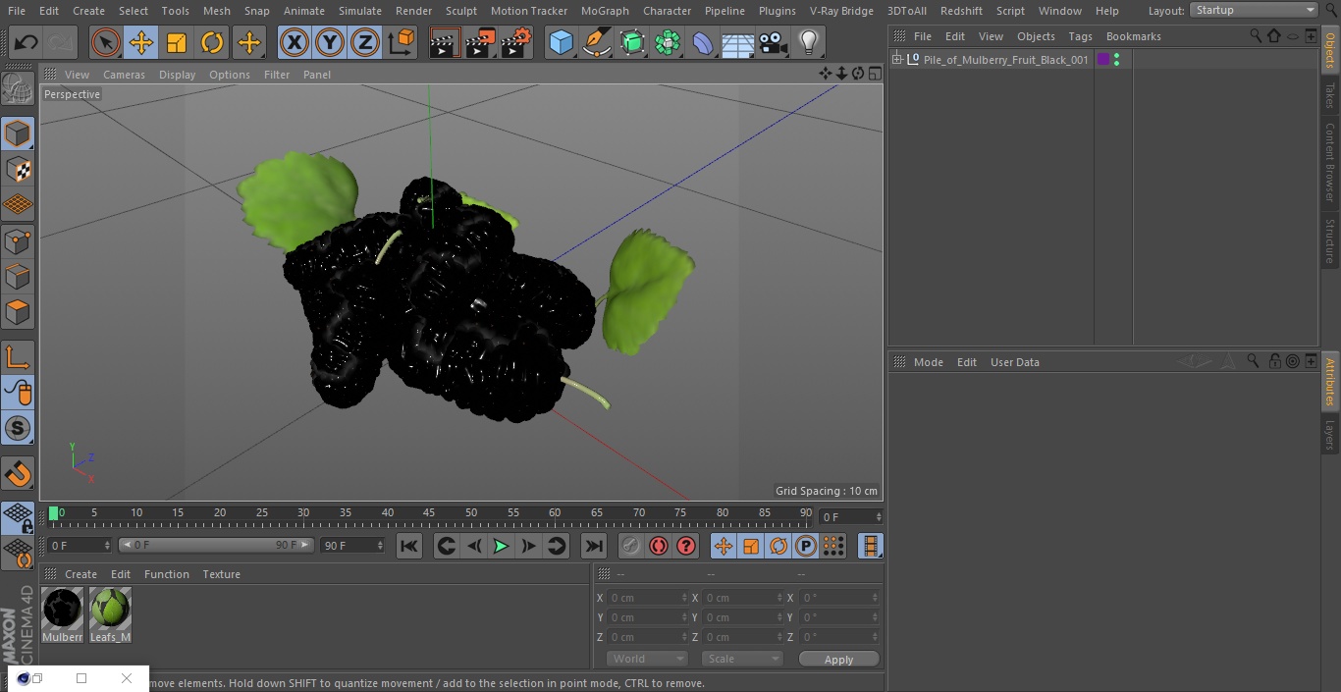This screenshot has width=1341, height=692.
Task: Select the Texture mode icon
Action: pos(18,169)
